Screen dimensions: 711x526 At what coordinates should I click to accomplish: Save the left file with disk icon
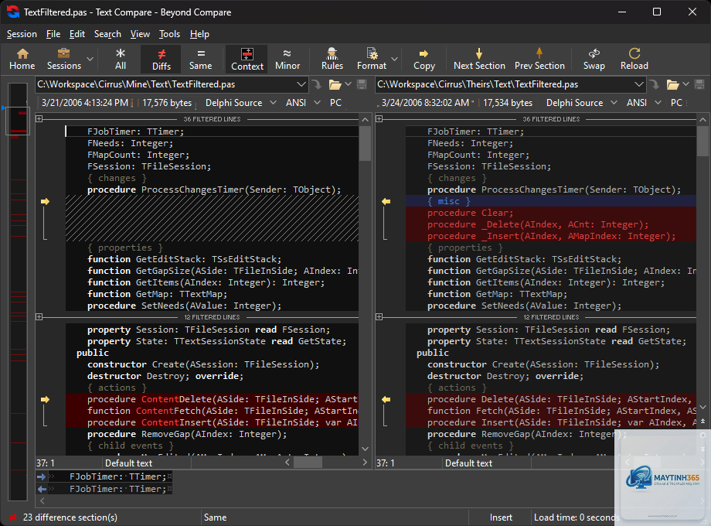(x=362, y=84)
